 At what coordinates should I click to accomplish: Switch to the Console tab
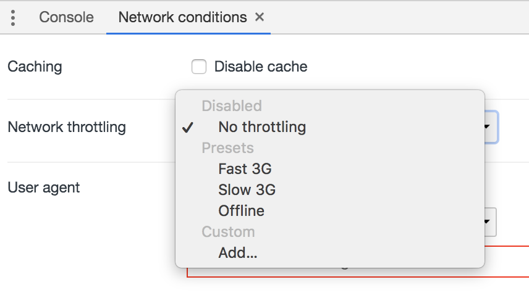point(66,17)
